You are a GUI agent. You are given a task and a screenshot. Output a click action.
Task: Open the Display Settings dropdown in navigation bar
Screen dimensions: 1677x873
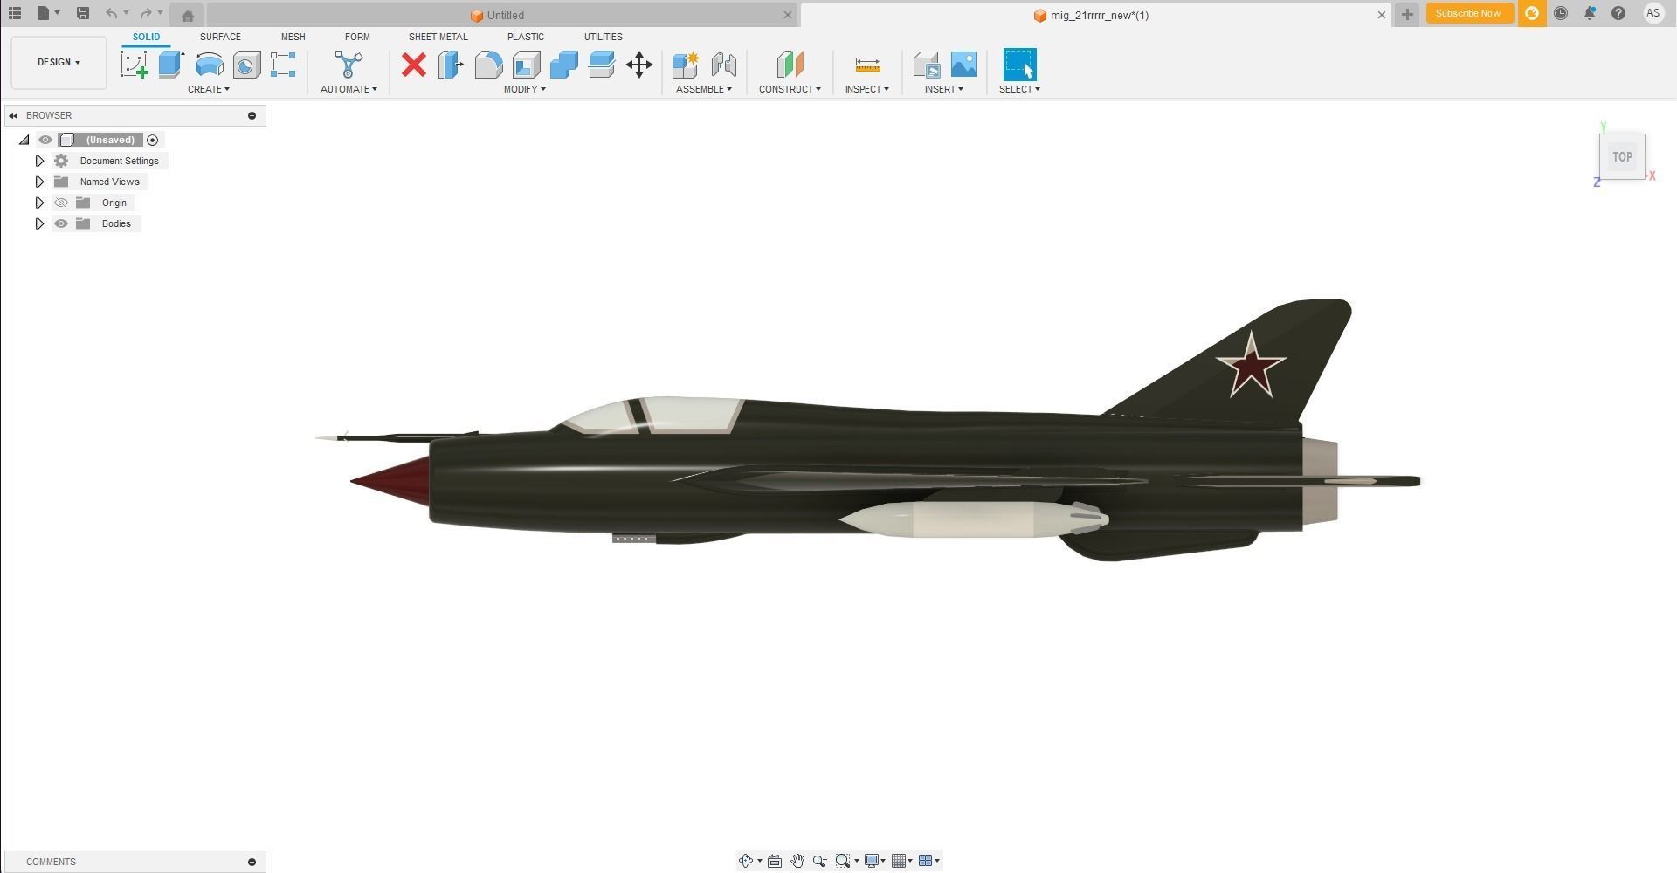point(874,861)
